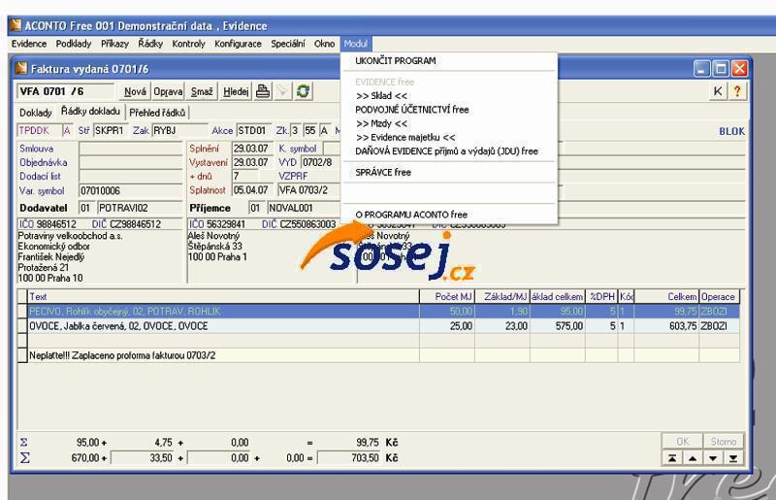Click the Oprava button

pyautogui.click(x=168, y=91)
